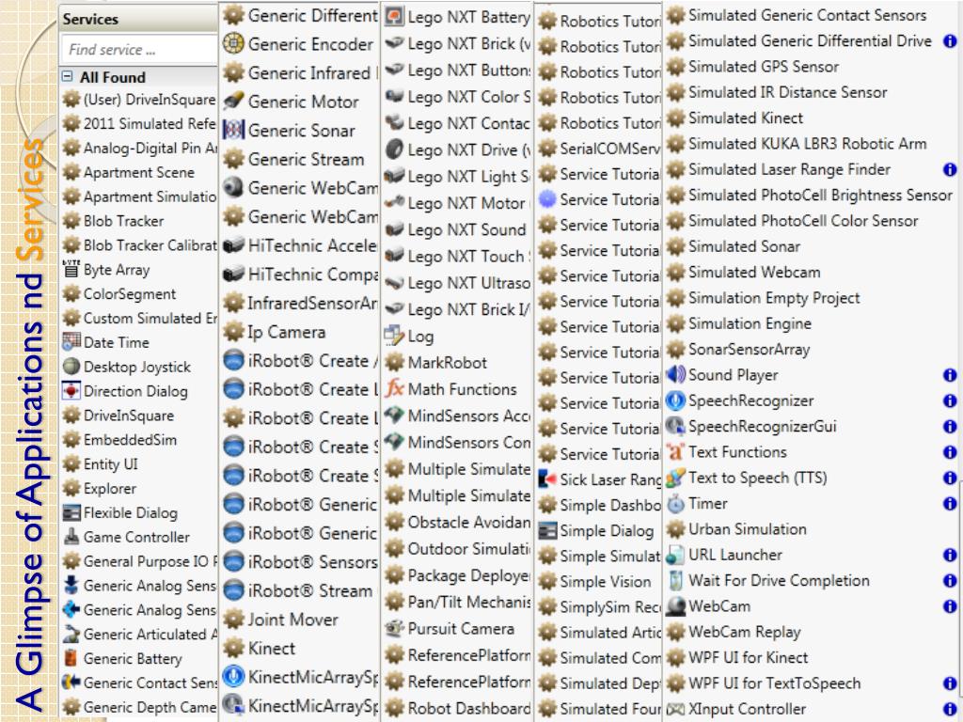Choose Simulated KUKA LBR3 Robotic Arm
The height and width of the screenshot is (722, 963).
[808, 144]
